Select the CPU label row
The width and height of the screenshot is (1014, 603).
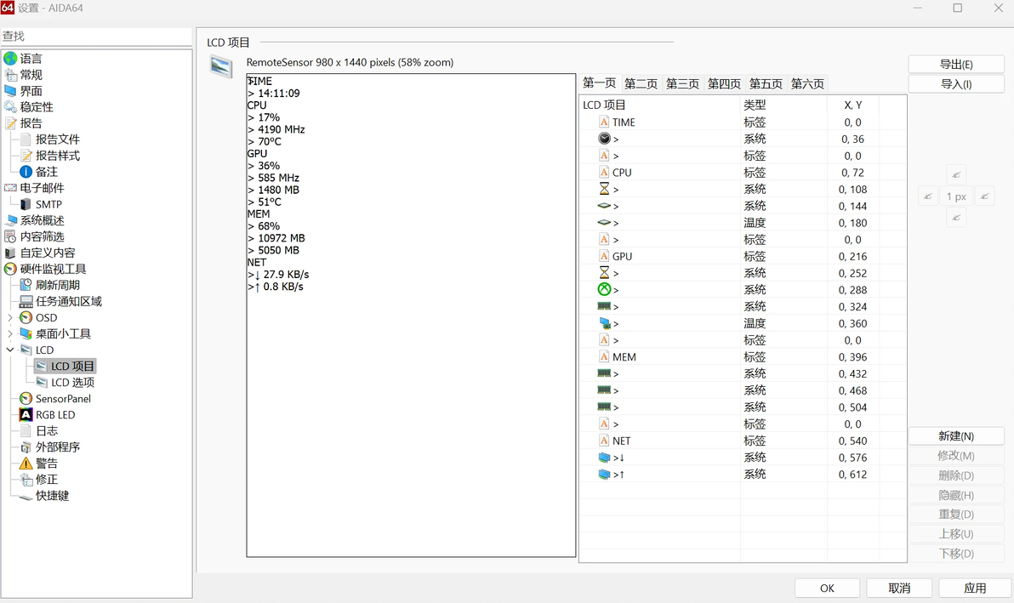tap(743, 173)
